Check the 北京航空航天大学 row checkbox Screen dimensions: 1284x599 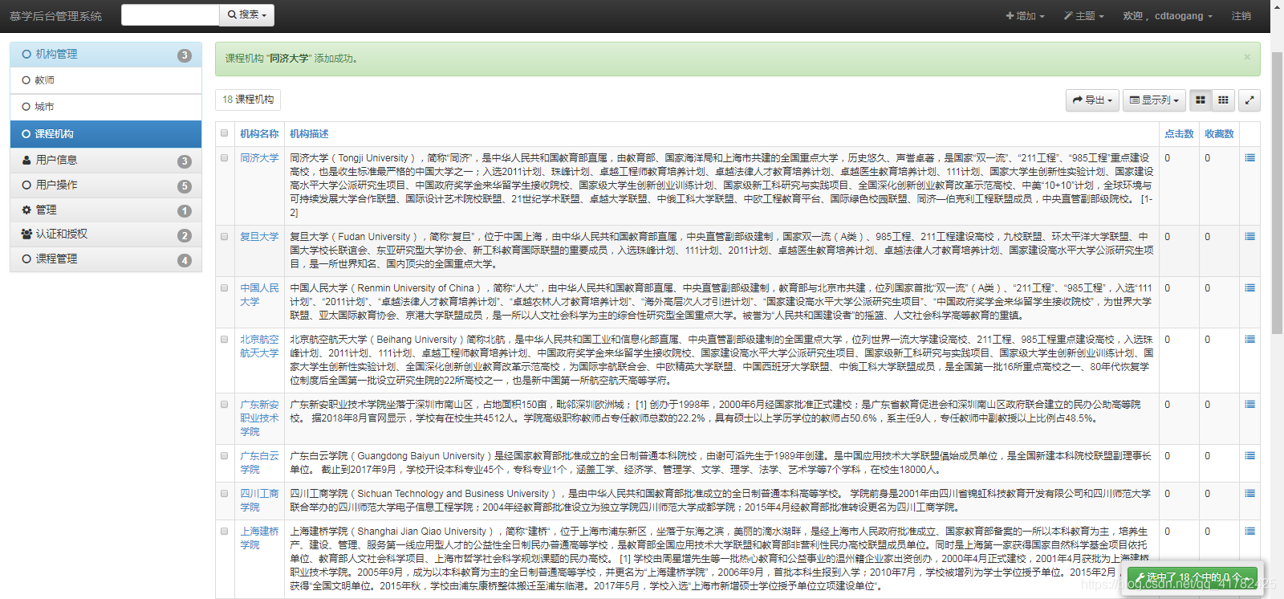225,340
